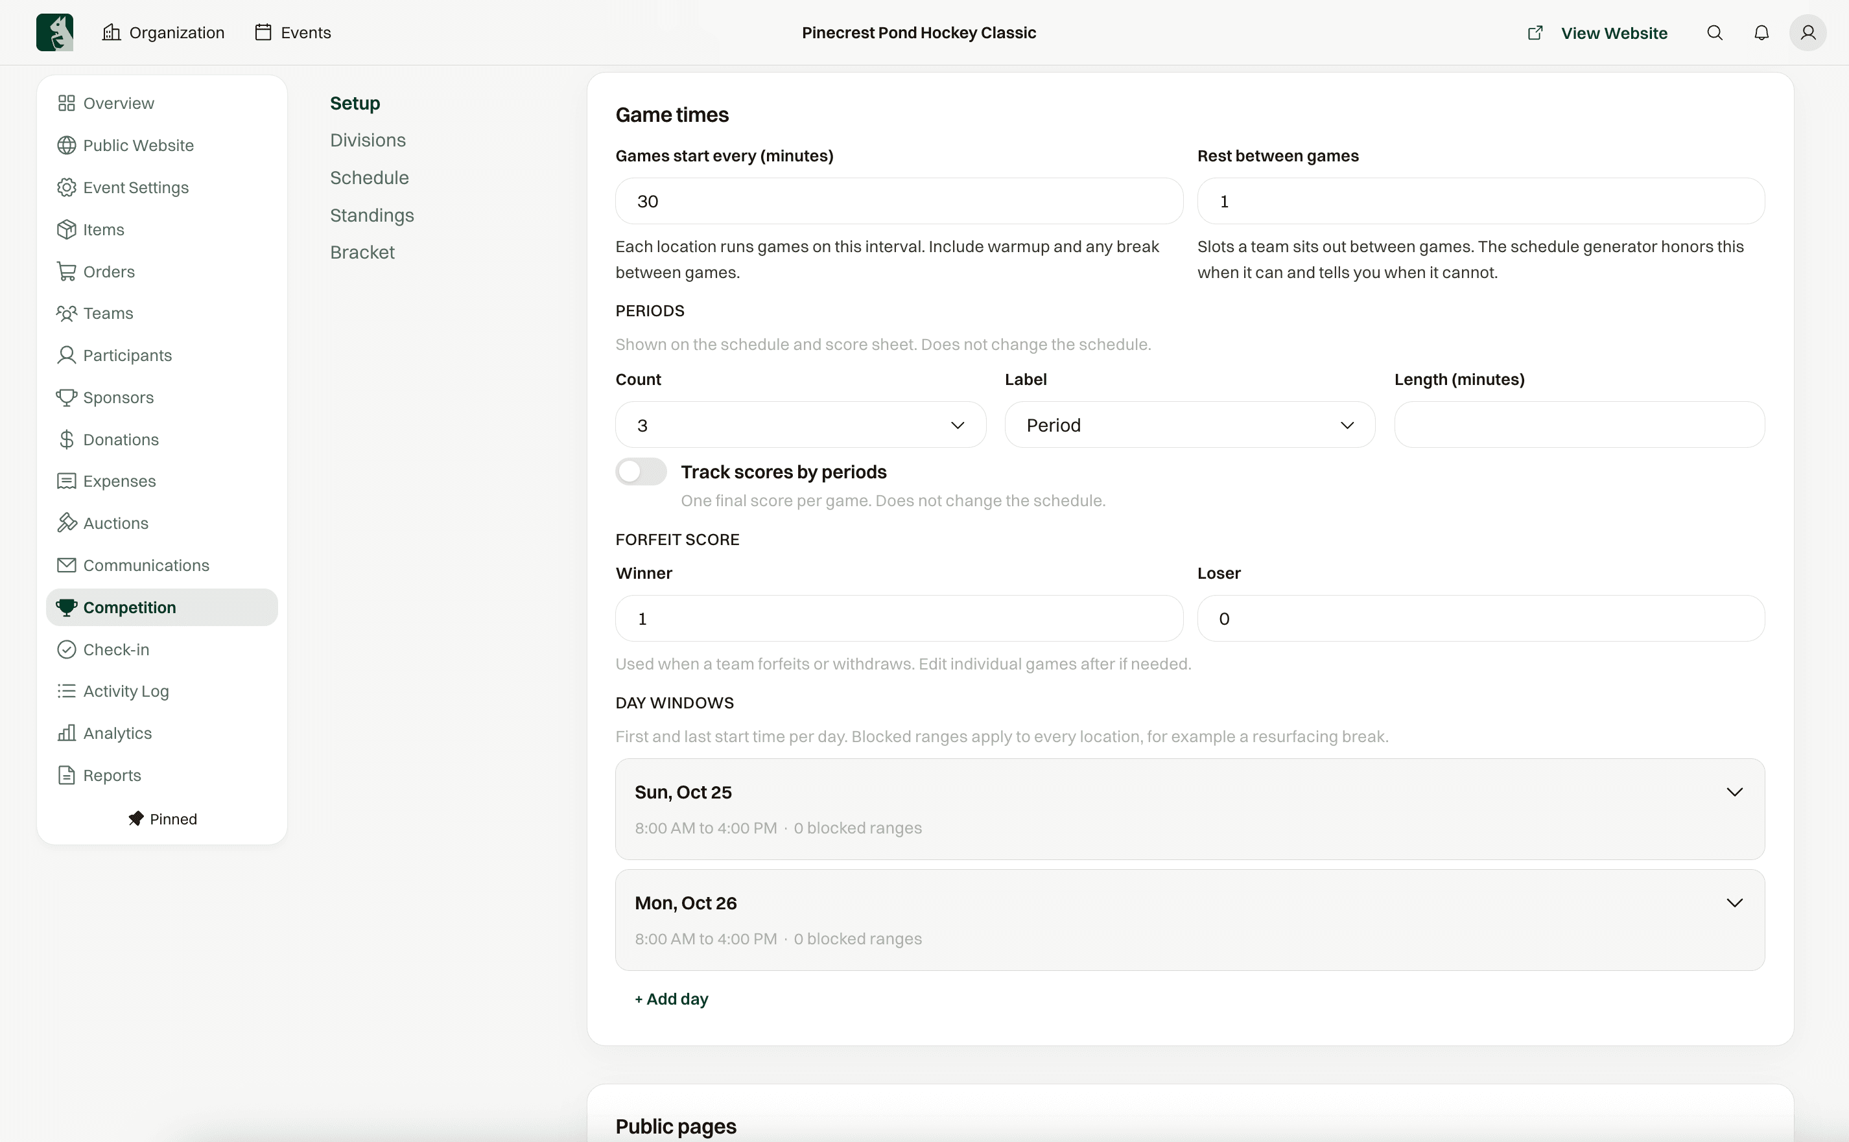This screenshot has height=1142, width=1849.
Task: Click the Overview grid icon
Action: coord(67,102)
